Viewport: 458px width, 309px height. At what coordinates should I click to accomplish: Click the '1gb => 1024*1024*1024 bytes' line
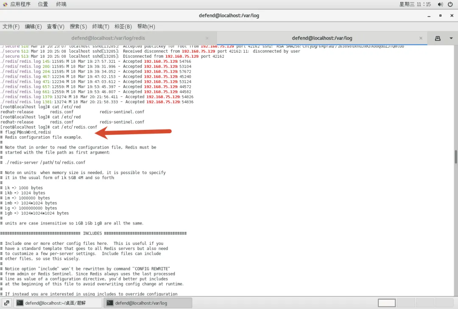pyautogui.click(x=34, y=213)
